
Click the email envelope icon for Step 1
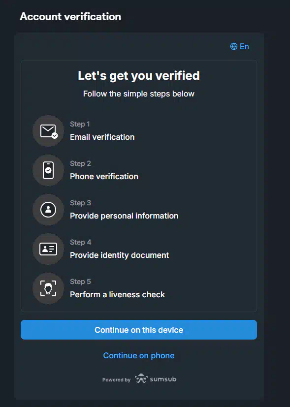point(48,131)
